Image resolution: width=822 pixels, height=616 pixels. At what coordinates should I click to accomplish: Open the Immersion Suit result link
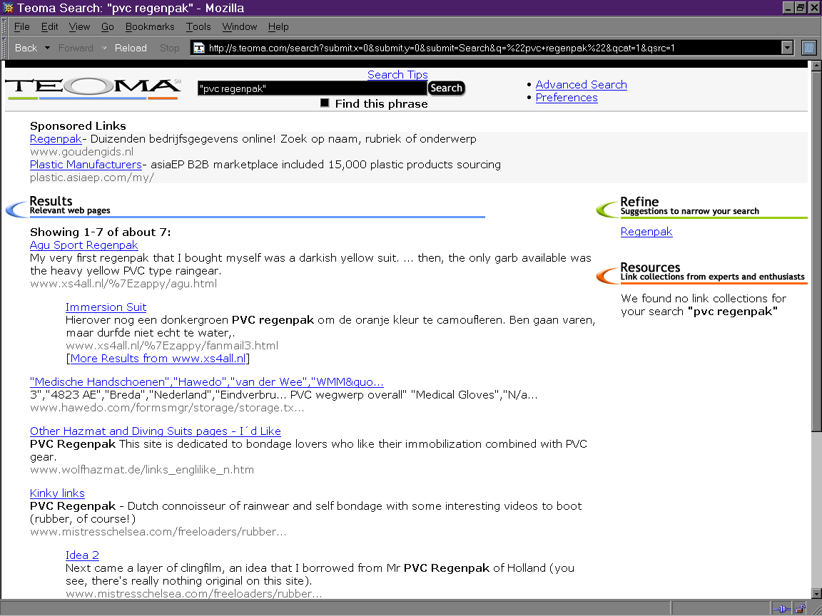point(106,307)
